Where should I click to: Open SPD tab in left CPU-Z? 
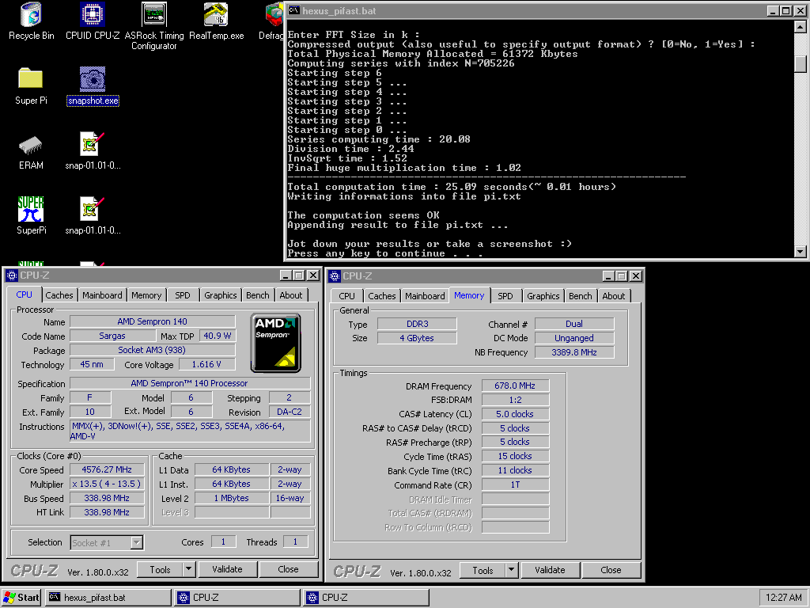(183, 295)
